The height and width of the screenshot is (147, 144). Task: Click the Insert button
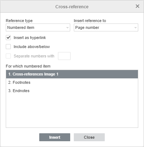tap(55, 137)
